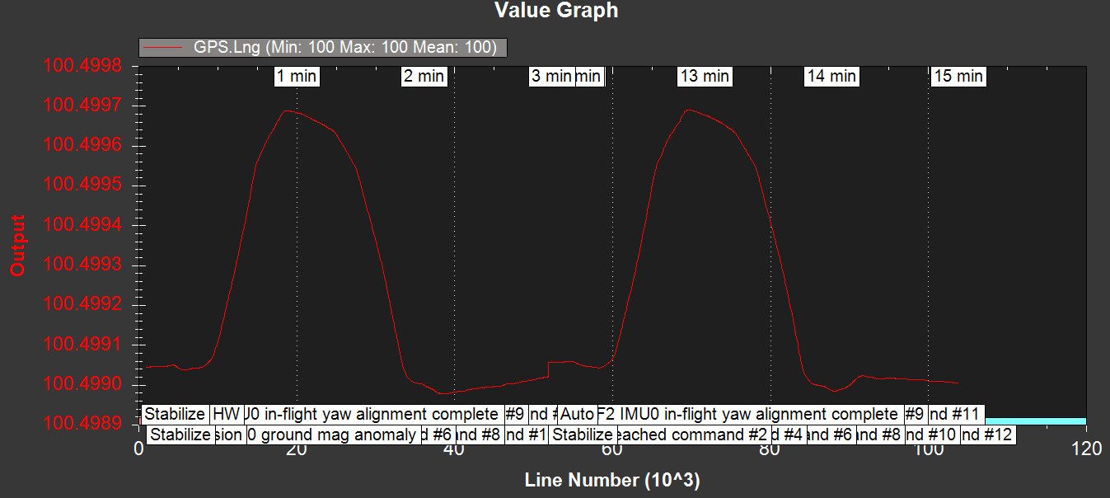Click the 100.4997 Y-axis tick label

point(87,106)
